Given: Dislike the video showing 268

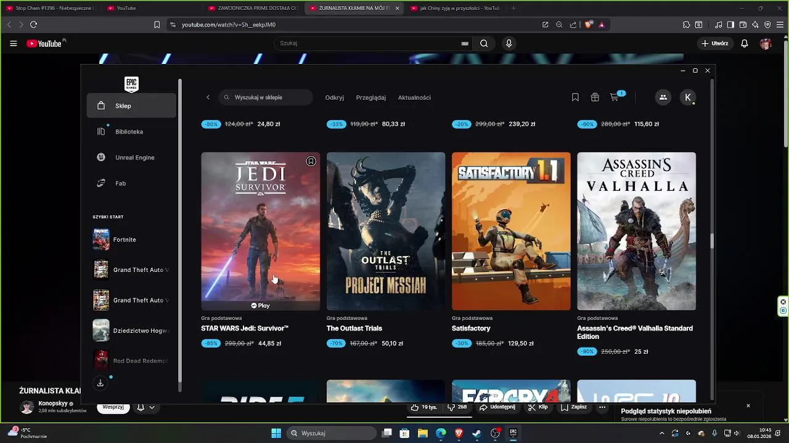Looking at the screenshot, I should [x=457, y=407].
